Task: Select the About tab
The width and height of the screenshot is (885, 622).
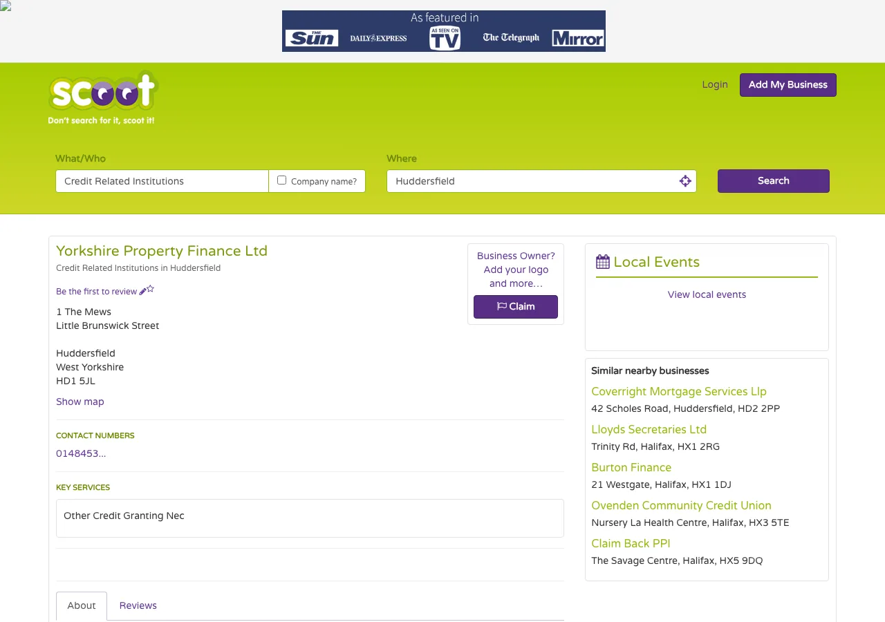Action: [x=81, y=605]
